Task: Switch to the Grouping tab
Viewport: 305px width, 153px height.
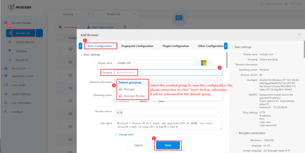Action: pyautogui.click(x=68, y=14)
